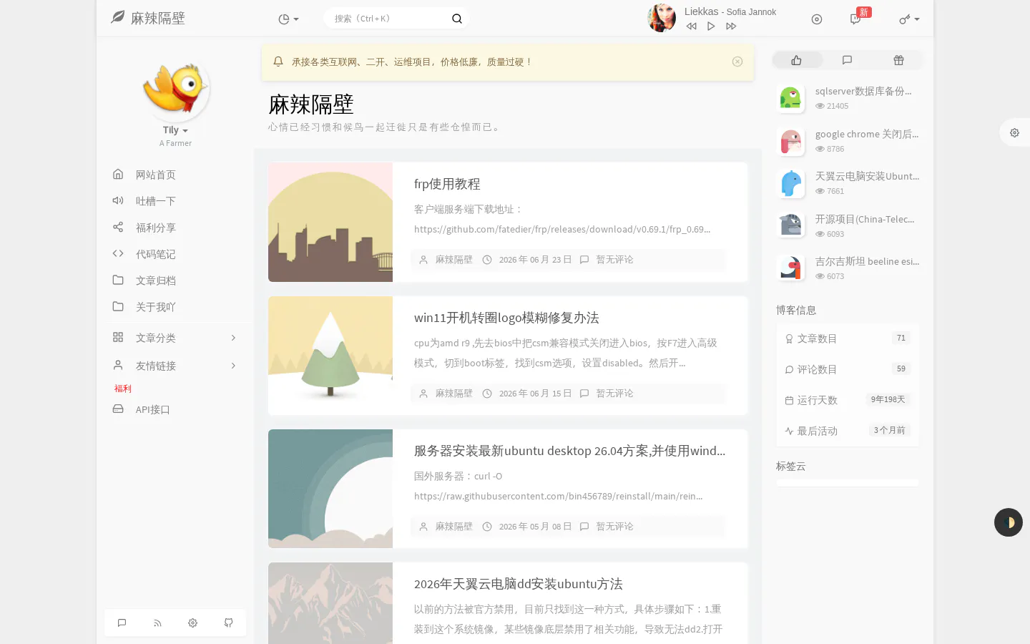The image size is (1030, 644).
Task: Open the win11开机转圈logo模糊修复办法 article
Action: [x=506, y=318]
